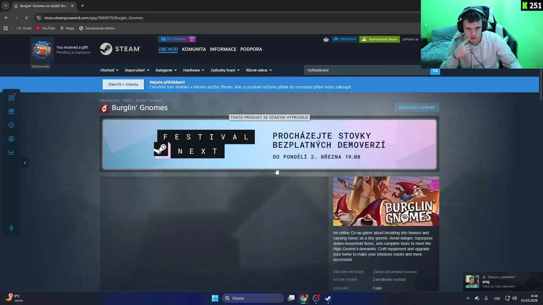
Task: Open the sidebar user profile icon
Action: [11, 139]
